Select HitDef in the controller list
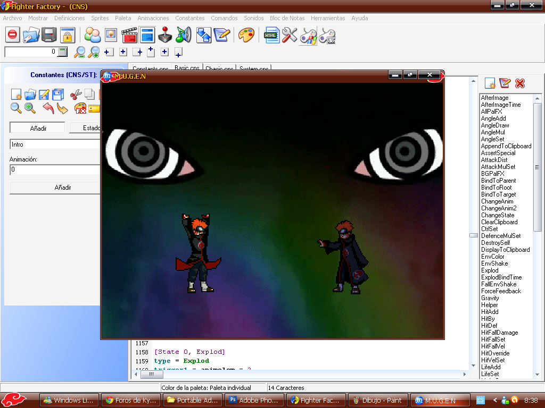The image size is (545, 408). point(489,326)
